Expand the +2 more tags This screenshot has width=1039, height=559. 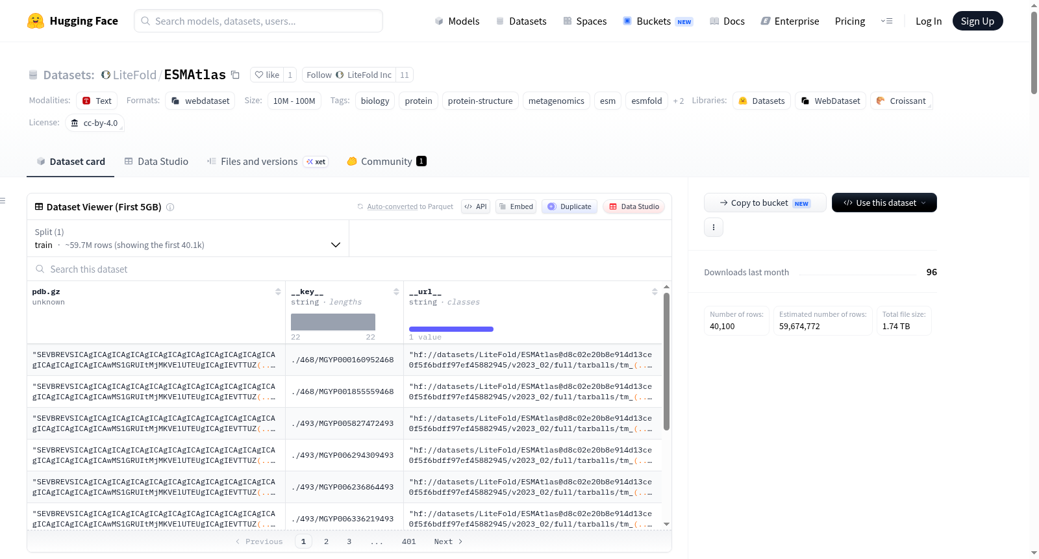pyautogui.click(x=678, y=101)
